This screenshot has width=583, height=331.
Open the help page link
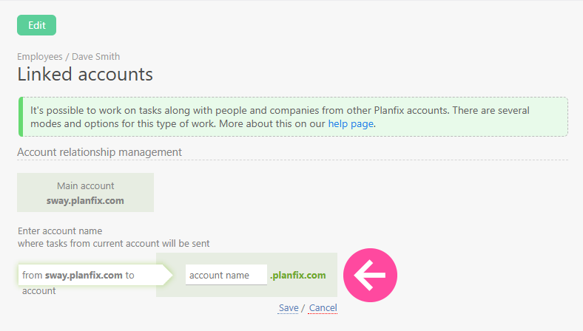351,123
